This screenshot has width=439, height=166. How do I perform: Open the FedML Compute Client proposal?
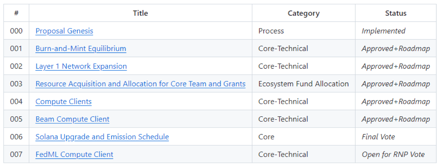74,154
